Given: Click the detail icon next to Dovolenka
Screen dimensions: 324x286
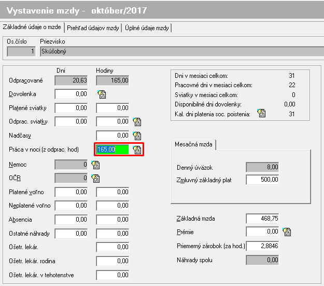Looking at the screenshot, I should tap(102, 94).
